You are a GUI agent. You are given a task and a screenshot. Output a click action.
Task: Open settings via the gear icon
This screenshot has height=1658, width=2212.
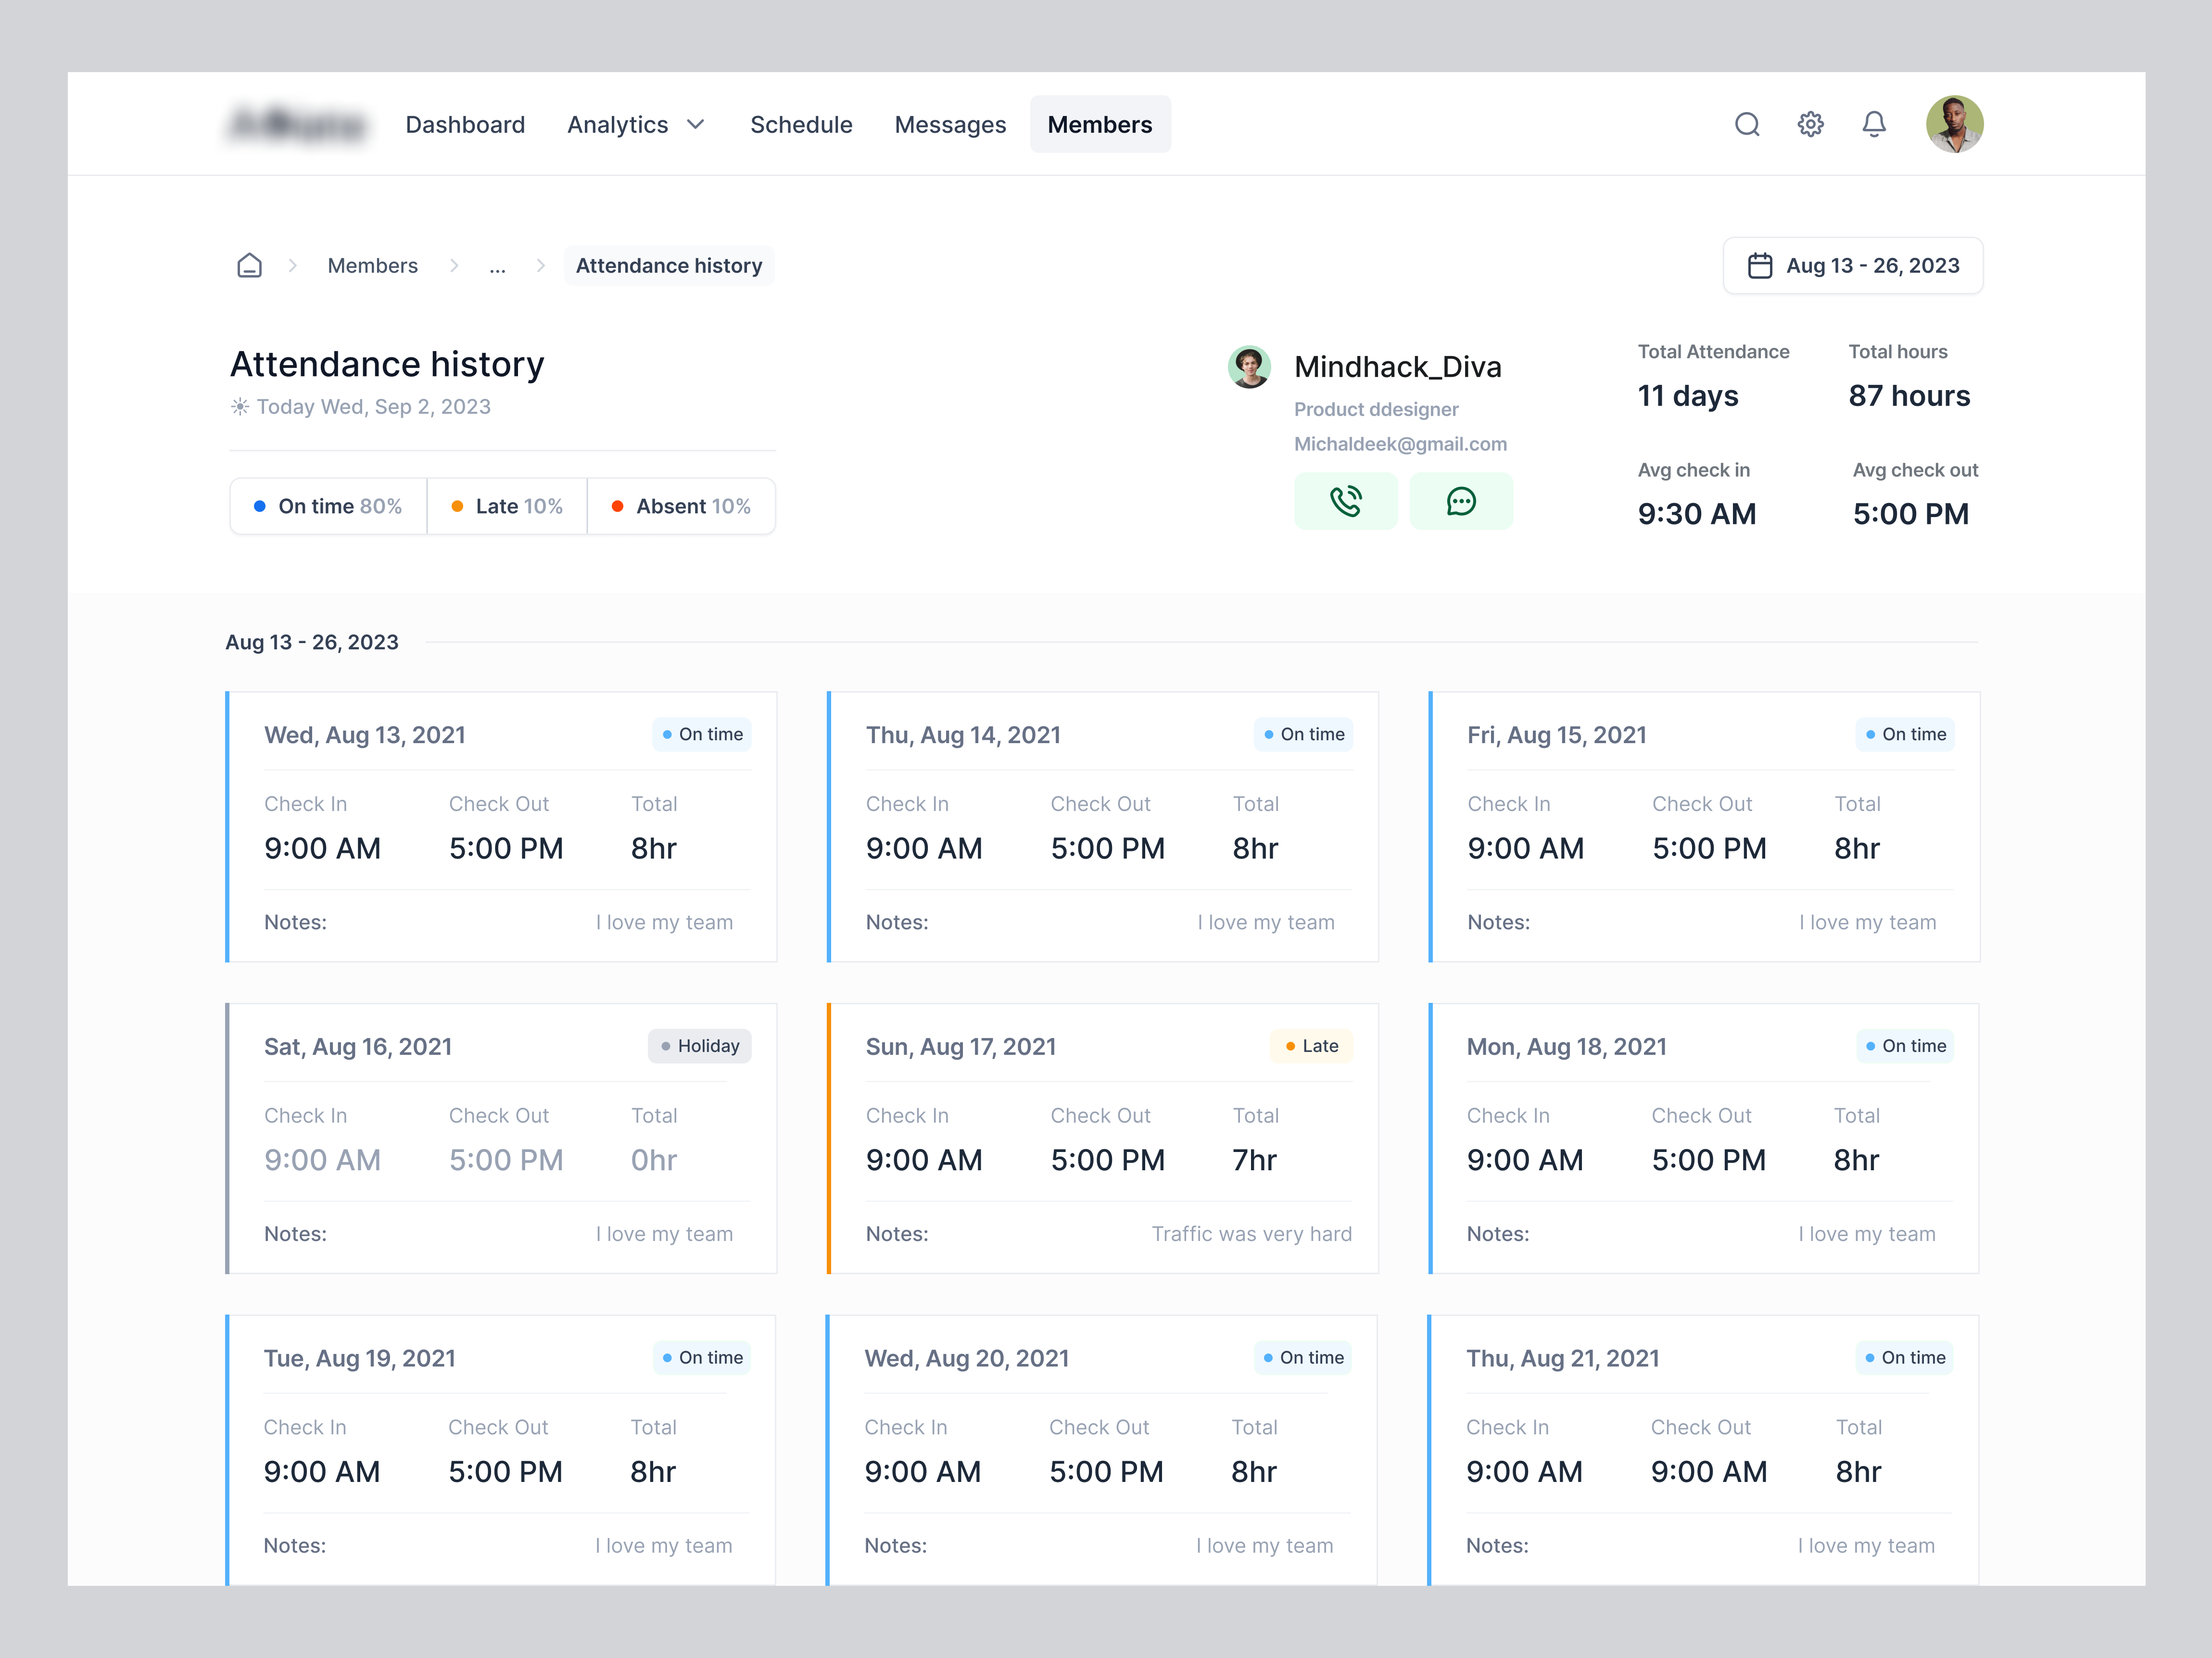1811,124
